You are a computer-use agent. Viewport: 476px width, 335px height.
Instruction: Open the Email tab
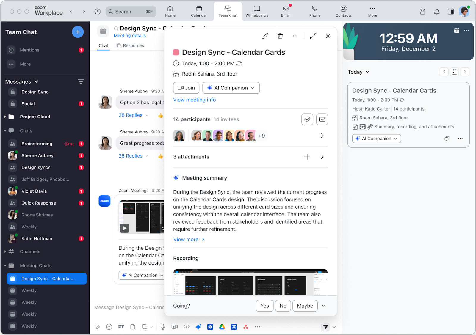[x=286, y=12]
